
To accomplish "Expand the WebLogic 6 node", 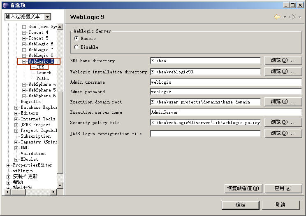I will pyautogui.click(x=24, y=44).
